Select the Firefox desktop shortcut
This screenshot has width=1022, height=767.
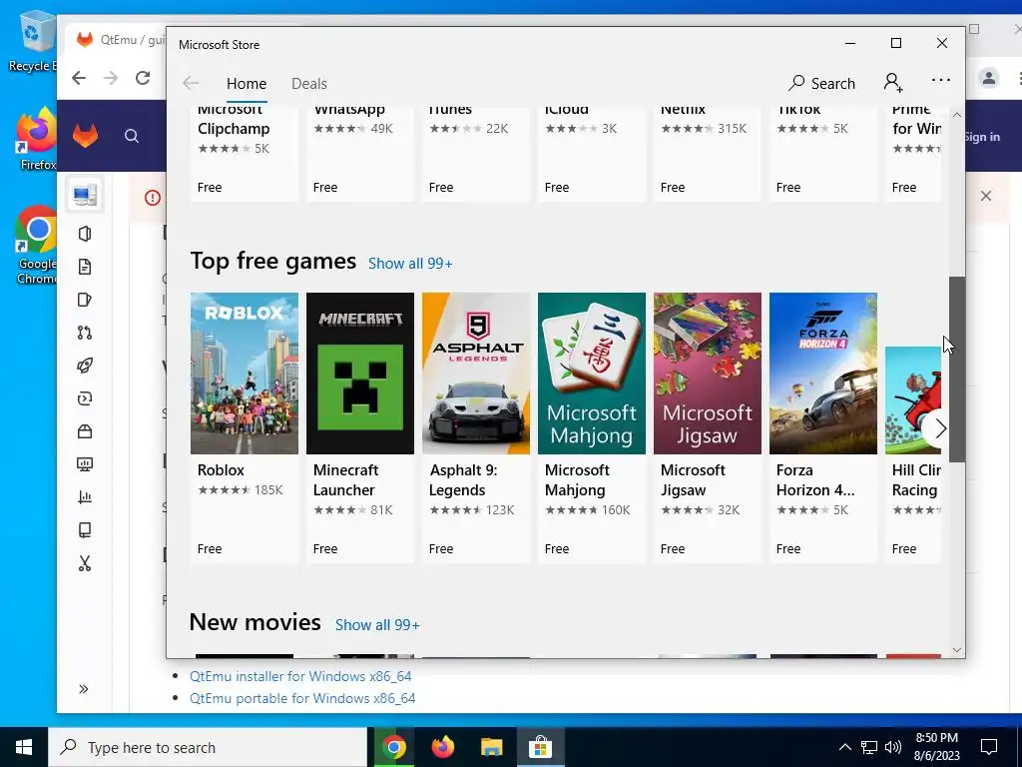(x=37, y=140)
